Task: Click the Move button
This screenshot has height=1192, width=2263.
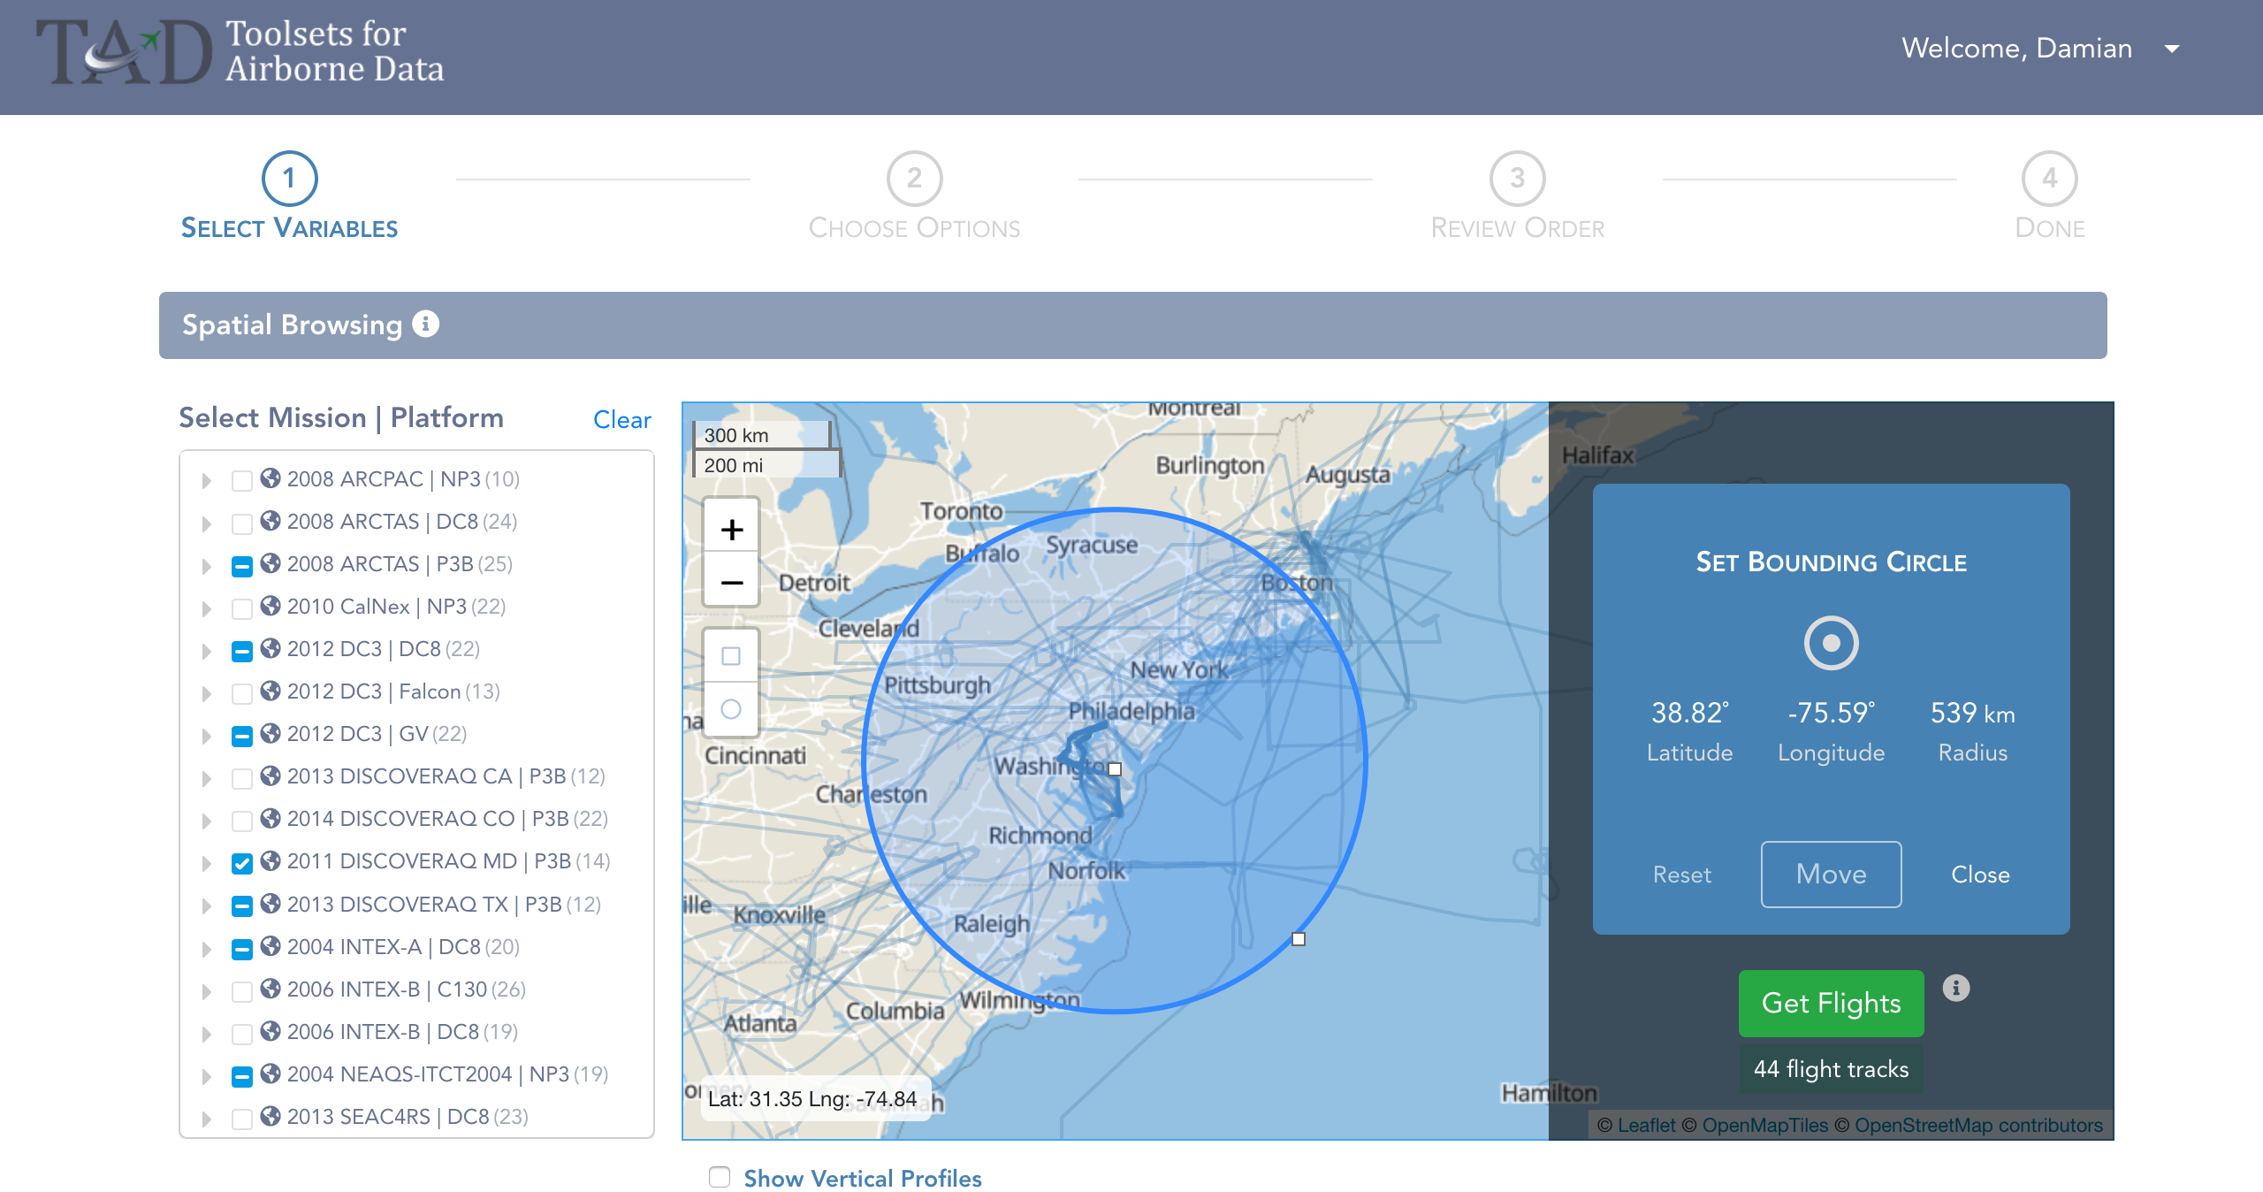Action: [1831, 874]
